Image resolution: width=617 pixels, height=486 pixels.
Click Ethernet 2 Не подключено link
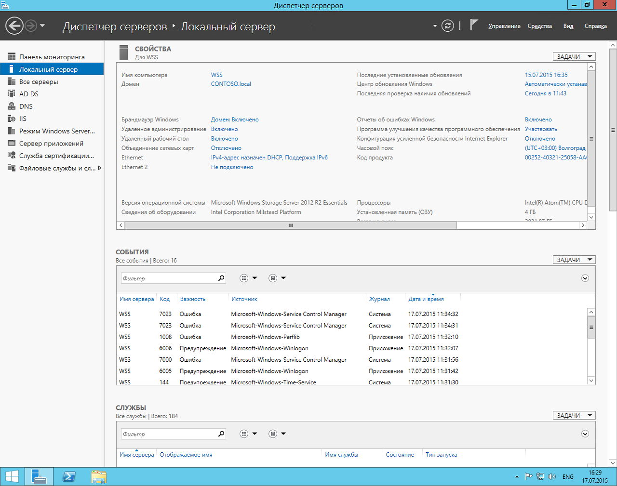point(232,167)
